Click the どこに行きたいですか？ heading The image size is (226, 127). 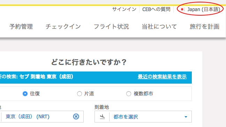(x=89, y=62)
